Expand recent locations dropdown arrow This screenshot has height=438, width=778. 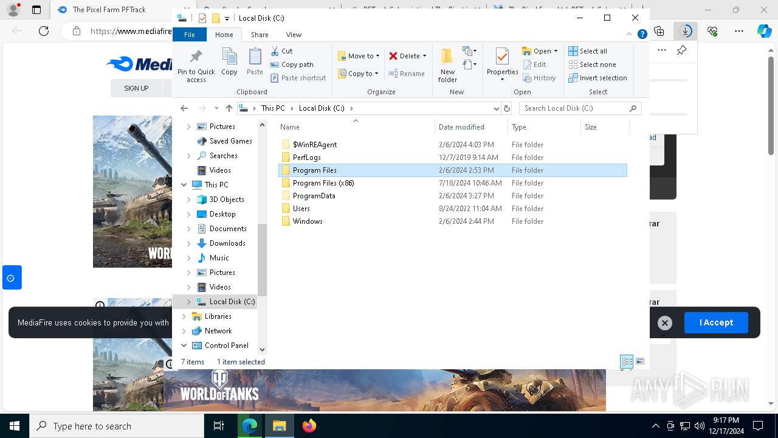[x=216, y=108]
